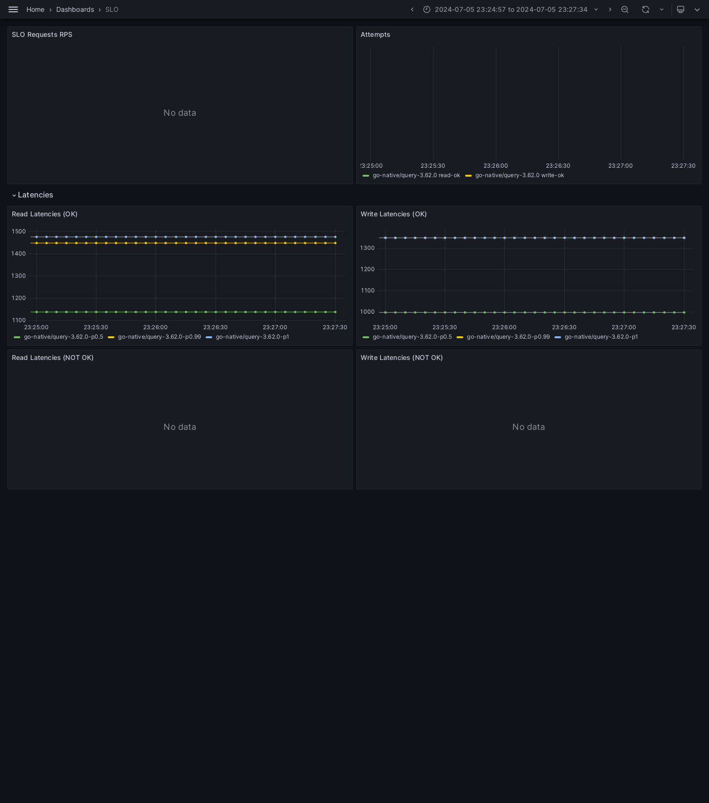
Task: Toggle TV kiosk view mode
Action: click(681, 9)
